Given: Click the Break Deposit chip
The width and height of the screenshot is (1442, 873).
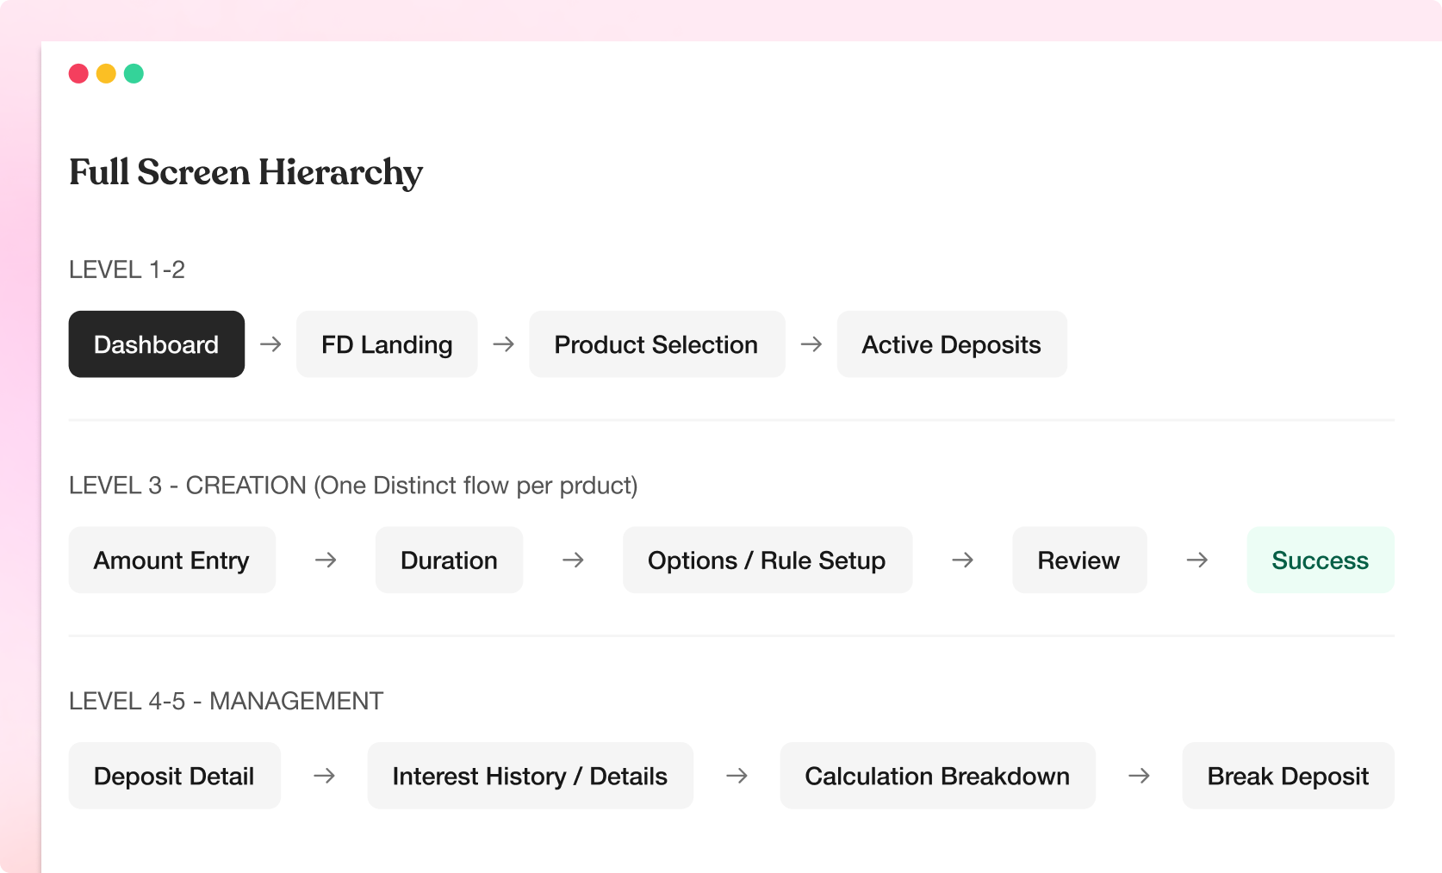Looking at the screenshot, I should [x=1288, y=776].
